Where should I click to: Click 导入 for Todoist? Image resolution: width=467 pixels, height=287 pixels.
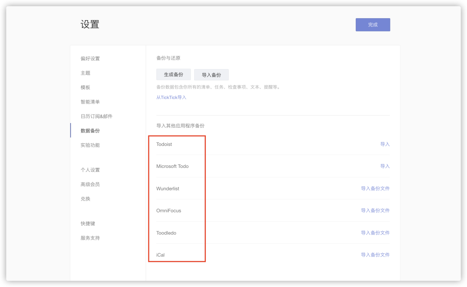(385, 144)
